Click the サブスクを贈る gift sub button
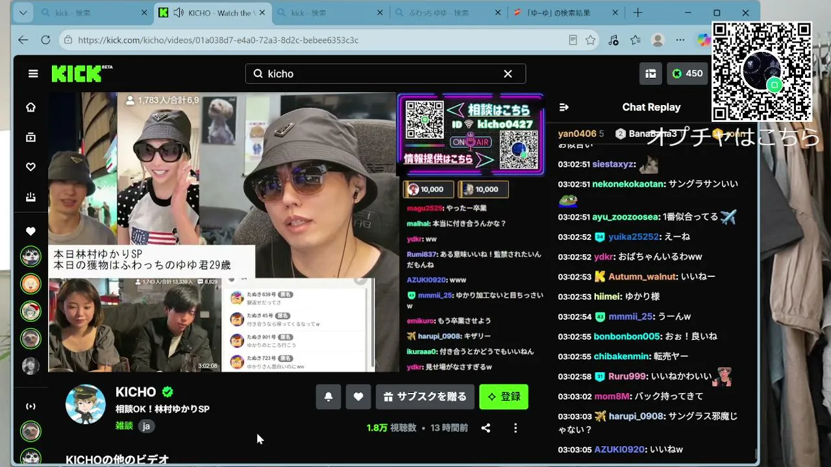Viewport: 831px width, 467px height. click(425, 397)
